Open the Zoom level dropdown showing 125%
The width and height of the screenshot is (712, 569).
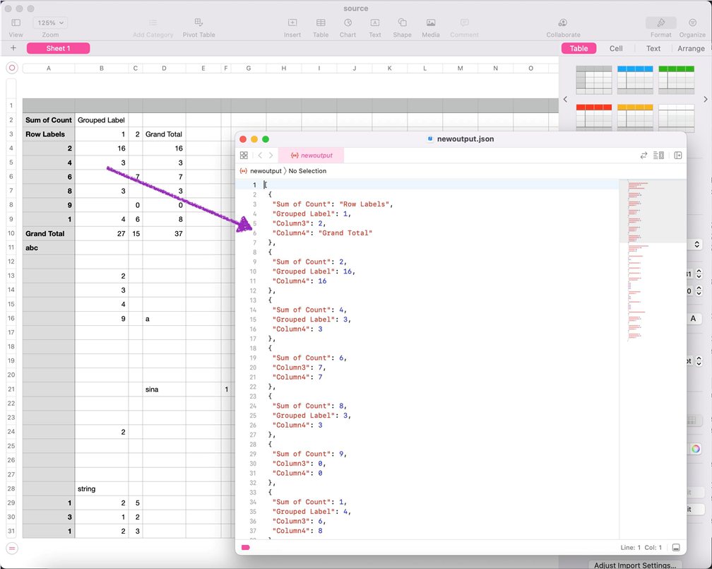coord(50,22)
